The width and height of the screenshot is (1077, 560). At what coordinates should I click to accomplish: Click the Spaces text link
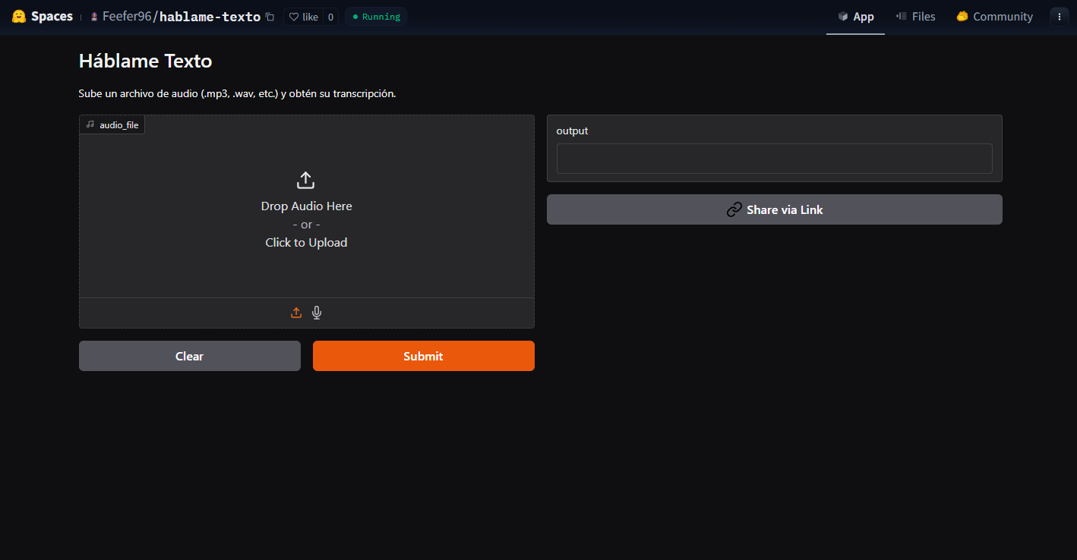pyautogui.click(x=52, y=16)
